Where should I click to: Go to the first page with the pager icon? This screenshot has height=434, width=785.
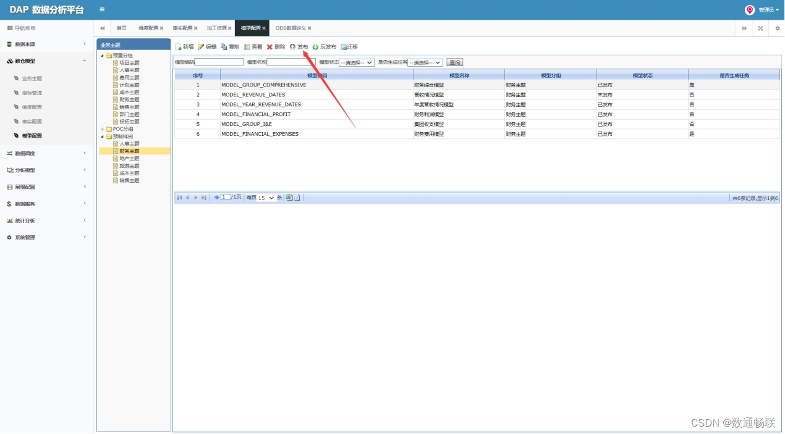click(x=179, y=198)
